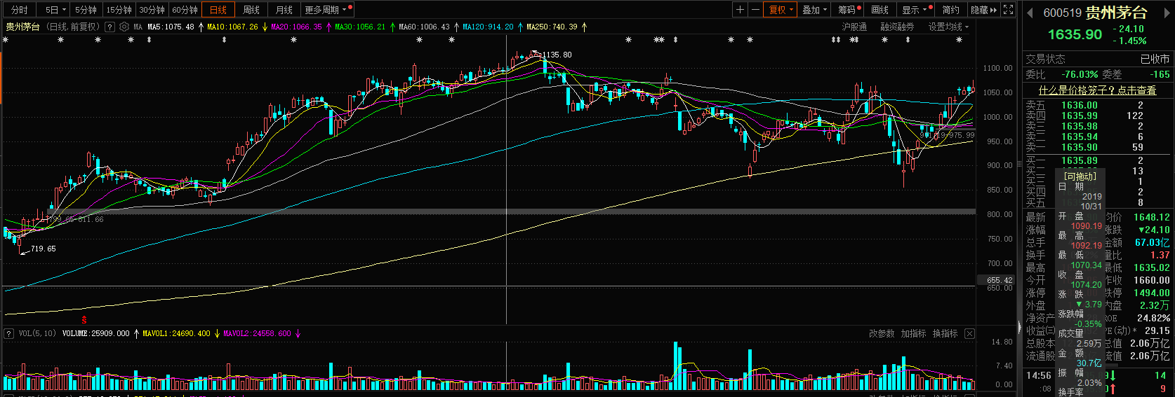The height and width of the screenshot is (397, 1175).
Task: Toggle the 筹码 chip distribution view
Action: click(x=849, y=10)
